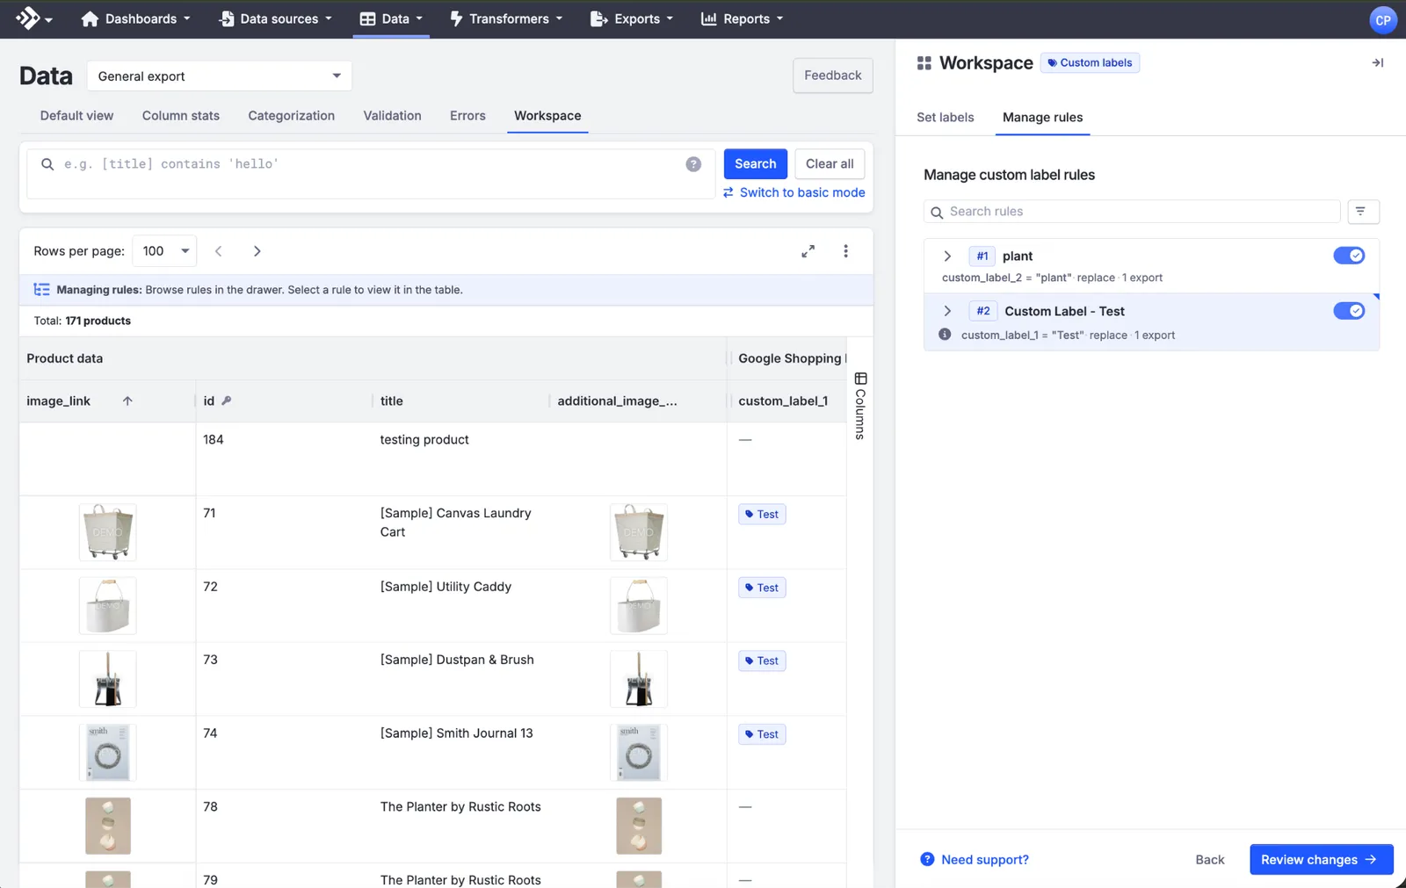This screenshot has height=888, width=1406.
Task: Click Review changes button
Action: point(1321,860)
